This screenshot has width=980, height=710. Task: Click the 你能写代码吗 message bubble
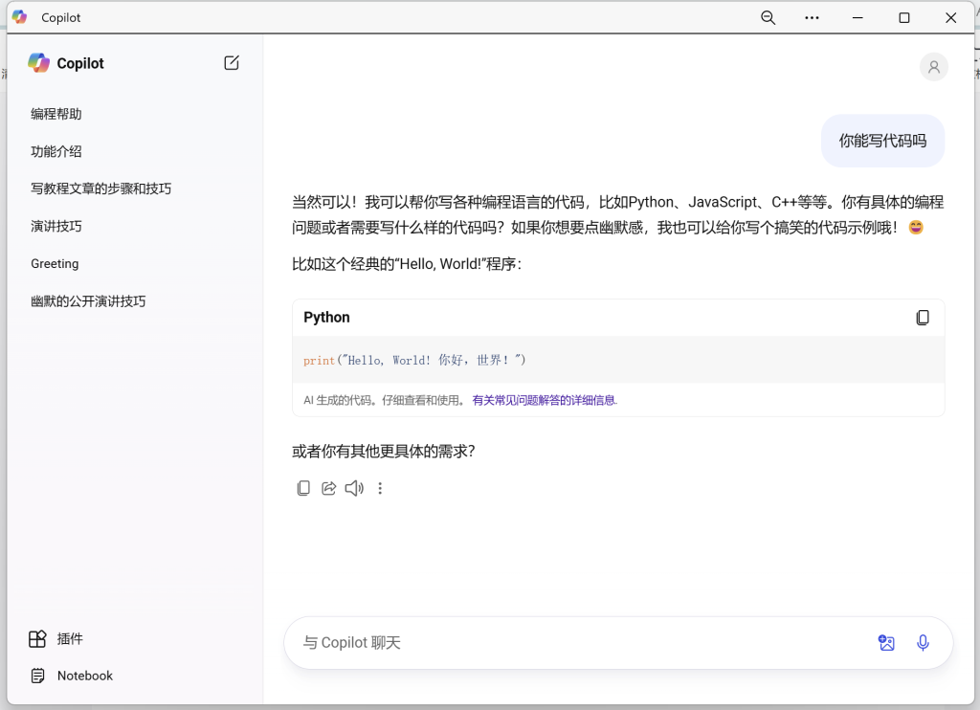click(881, 140)
